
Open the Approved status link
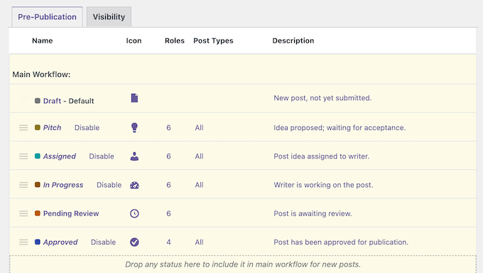click(60, 242)
